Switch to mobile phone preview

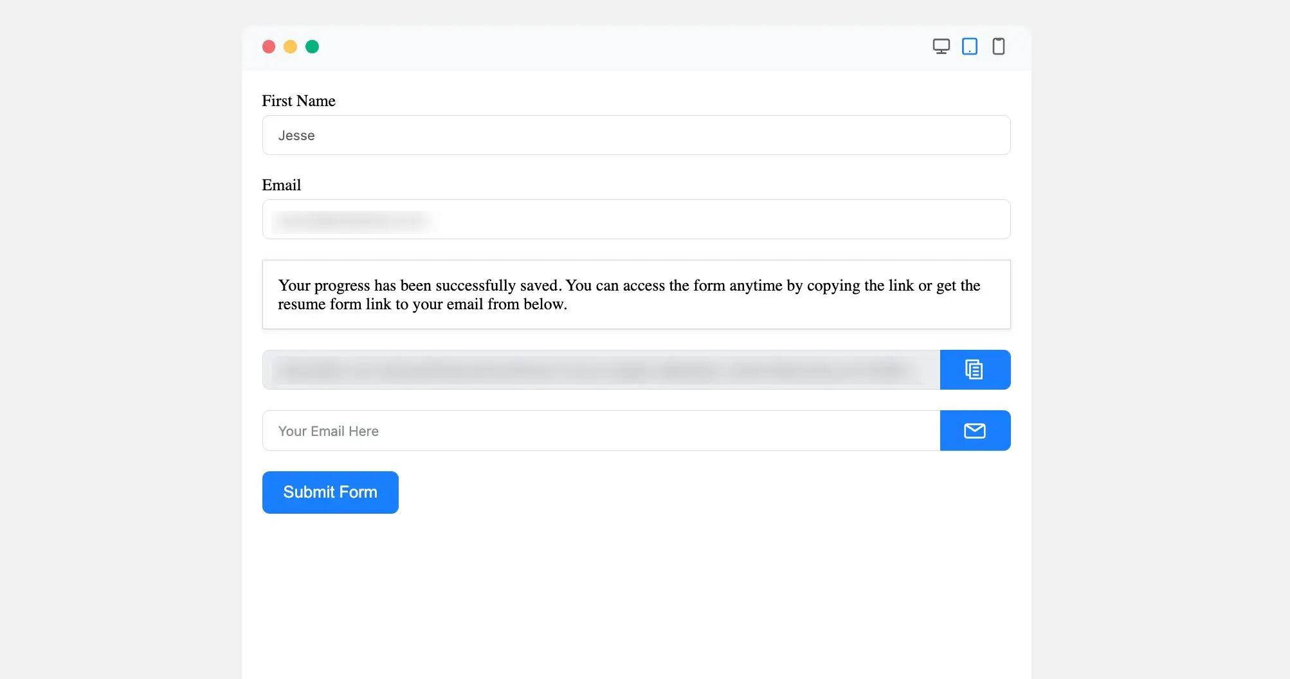[x=998, y=46]
